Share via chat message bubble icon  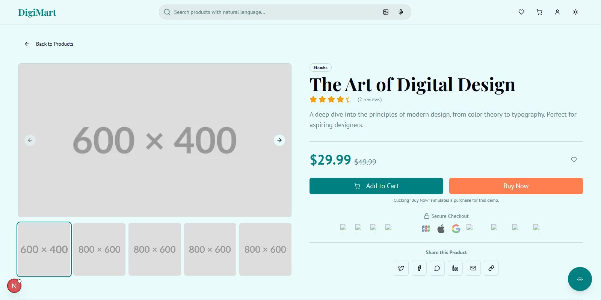pos(437,268)
